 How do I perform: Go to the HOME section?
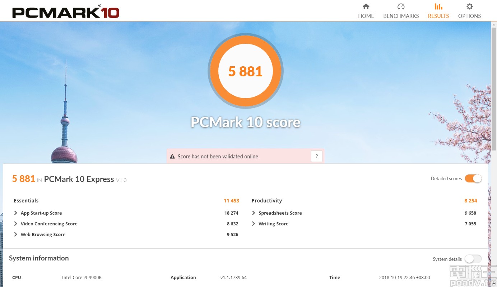click(x=366, y=11)
